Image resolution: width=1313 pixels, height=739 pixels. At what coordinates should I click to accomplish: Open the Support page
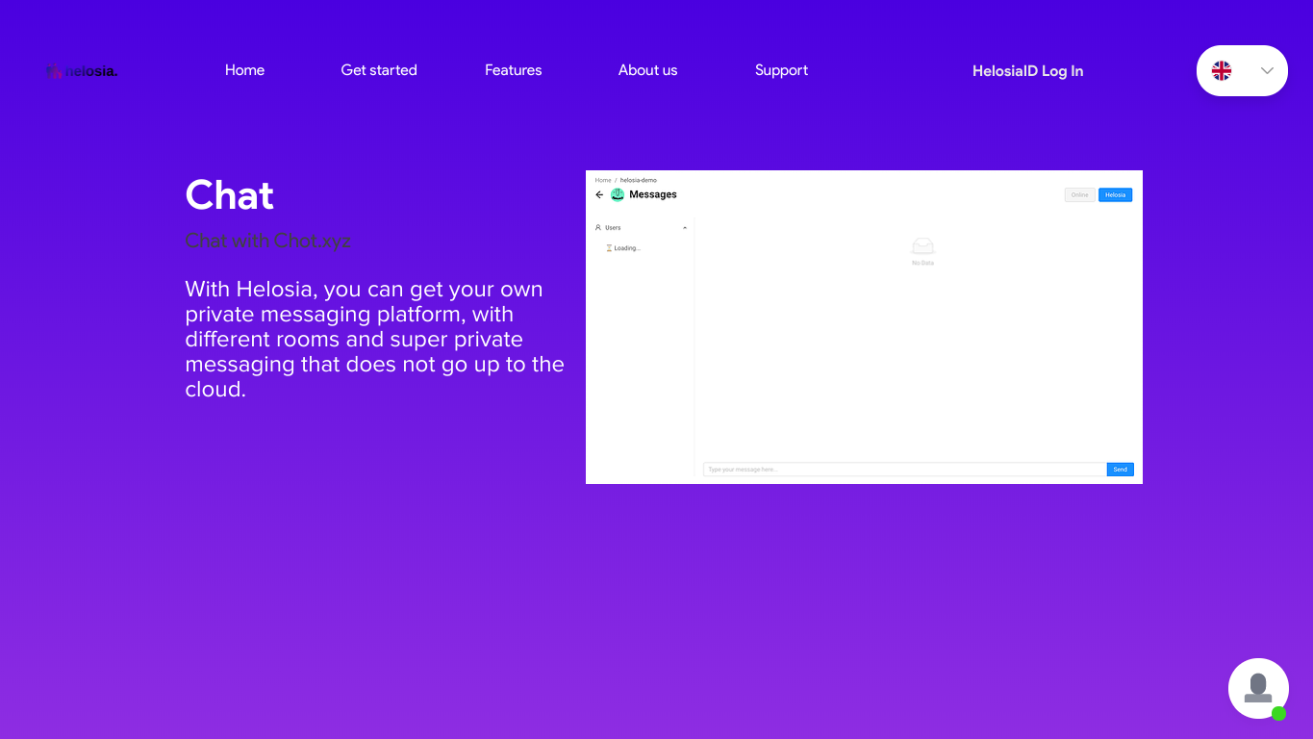coord(781,70)
